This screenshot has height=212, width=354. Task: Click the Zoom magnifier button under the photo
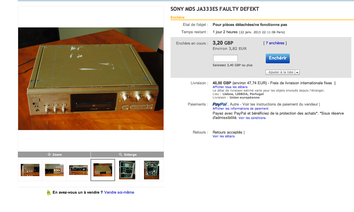tap(54, 155)
